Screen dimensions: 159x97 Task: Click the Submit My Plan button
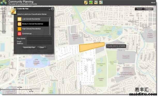point(29,48)
